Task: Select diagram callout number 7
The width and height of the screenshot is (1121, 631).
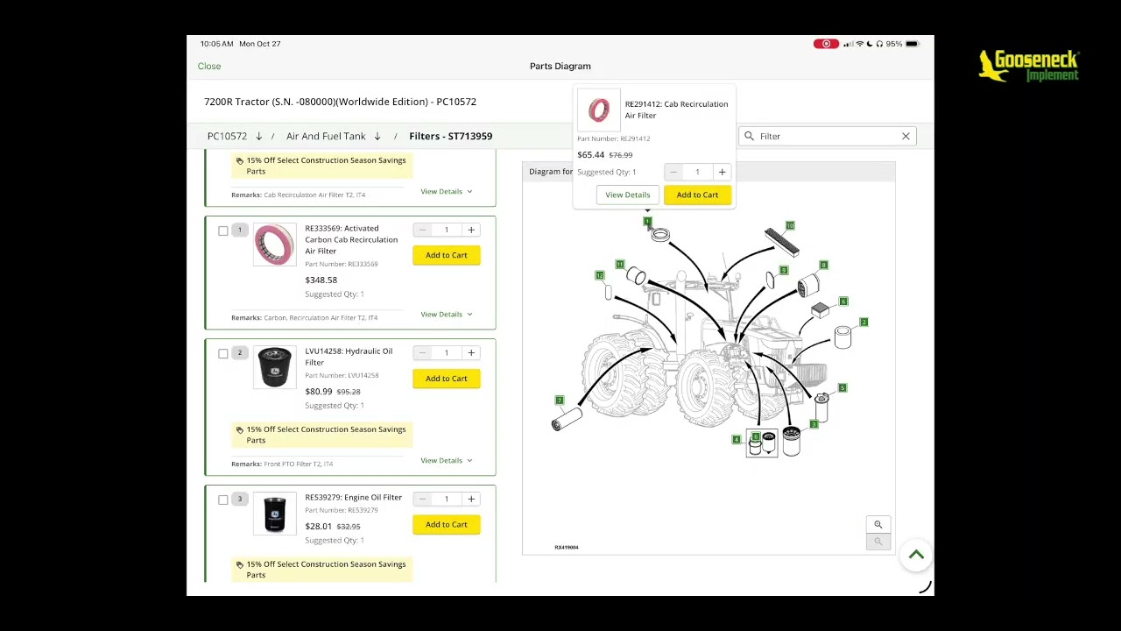Action: pyautogui.click(x=560, y=401)
